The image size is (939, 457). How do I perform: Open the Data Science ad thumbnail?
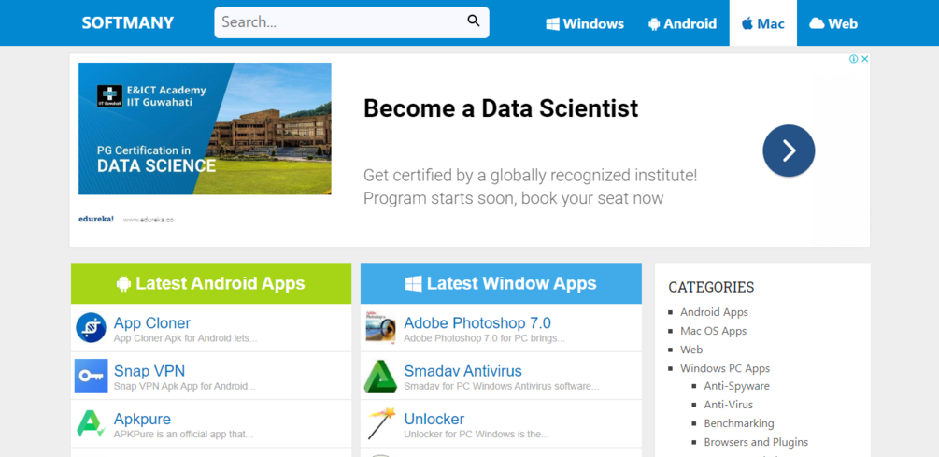point(205,129)
